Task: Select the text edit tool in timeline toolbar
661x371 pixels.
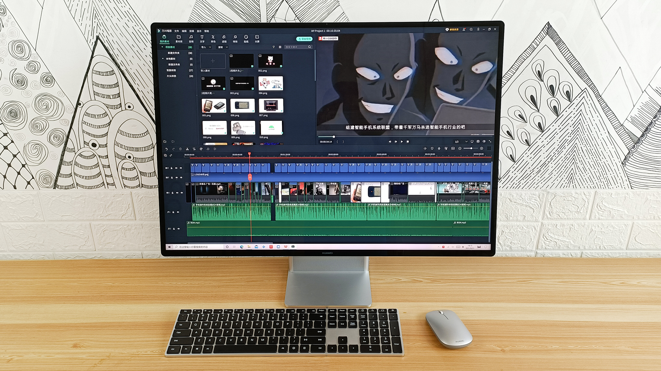Action: point(194,149)
